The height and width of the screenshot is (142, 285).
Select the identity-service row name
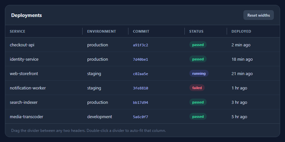click(24, 59)
